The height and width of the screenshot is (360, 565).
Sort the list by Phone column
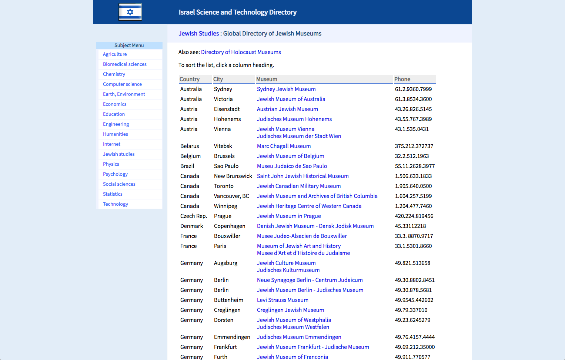415,79
